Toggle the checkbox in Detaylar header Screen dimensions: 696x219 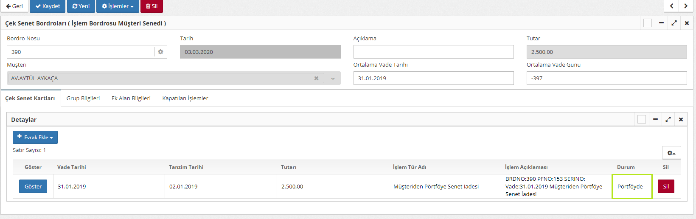[641, 120]
